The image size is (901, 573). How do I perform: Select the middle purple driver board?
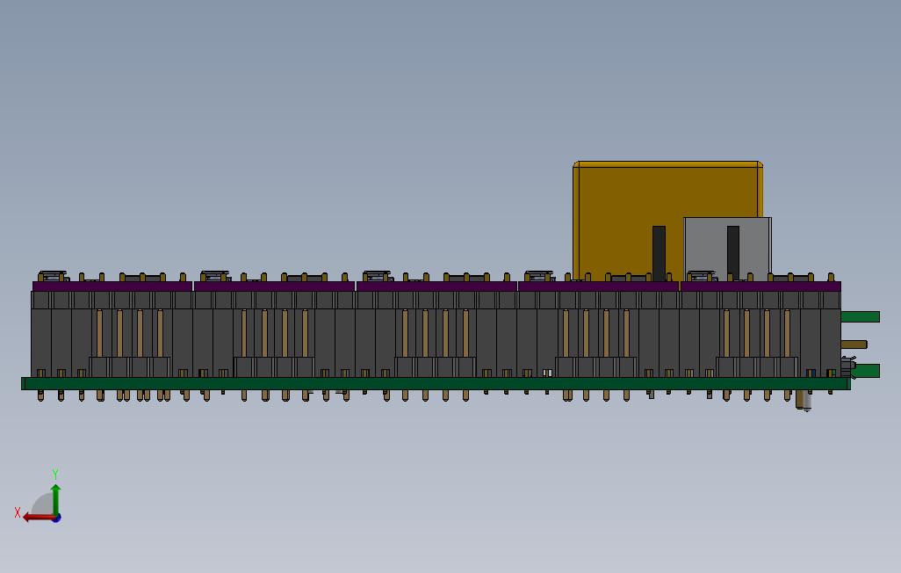436,286
